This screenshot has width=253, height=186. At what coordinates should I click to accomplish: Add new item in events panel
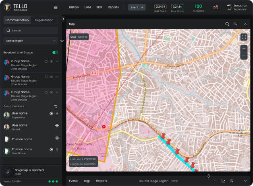point(215,181)
